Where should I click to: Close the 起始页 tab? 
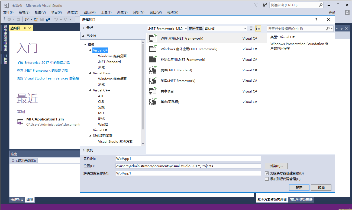[x=30, y=28]
